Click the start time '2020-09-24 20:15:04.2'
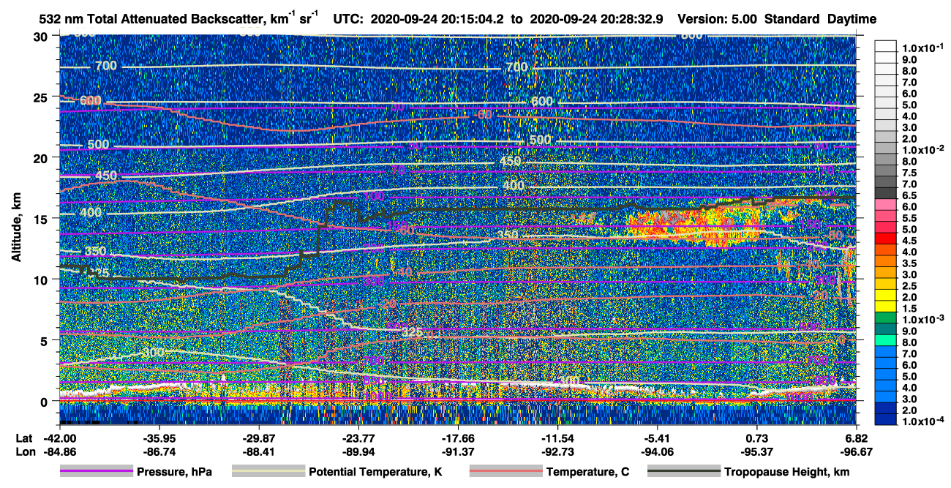 [x=437, y=19]
